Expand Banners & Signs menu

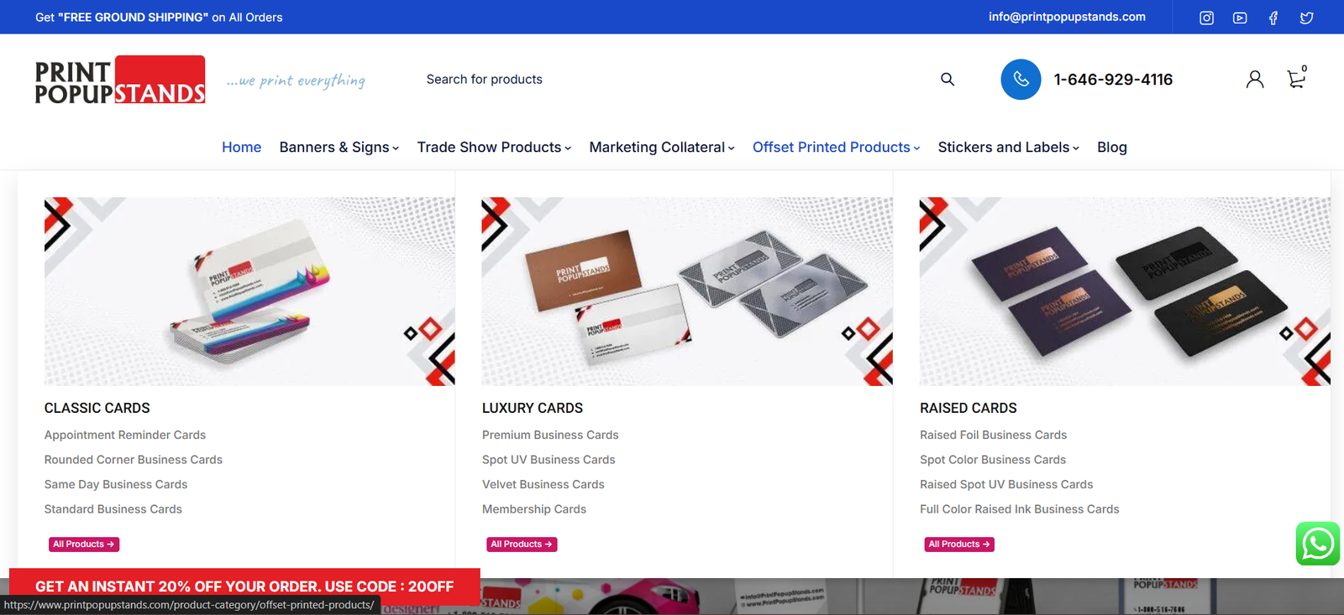(x=339, y=147)
